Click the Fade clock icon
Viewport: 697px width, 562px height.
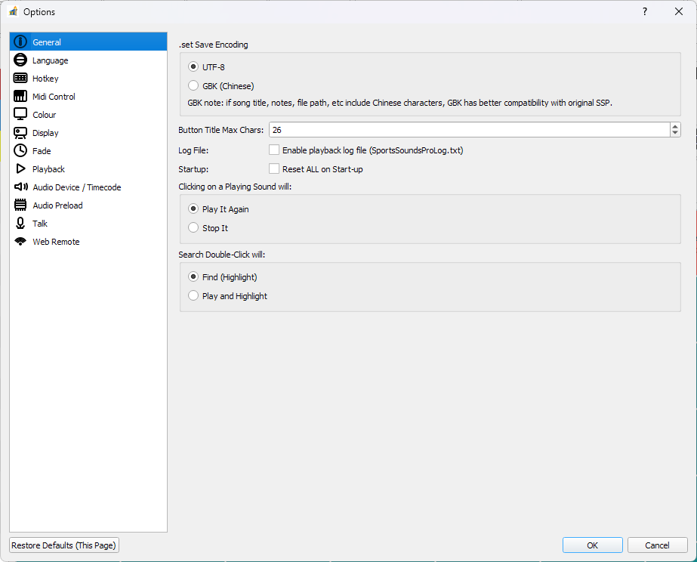tap(21, 150)
